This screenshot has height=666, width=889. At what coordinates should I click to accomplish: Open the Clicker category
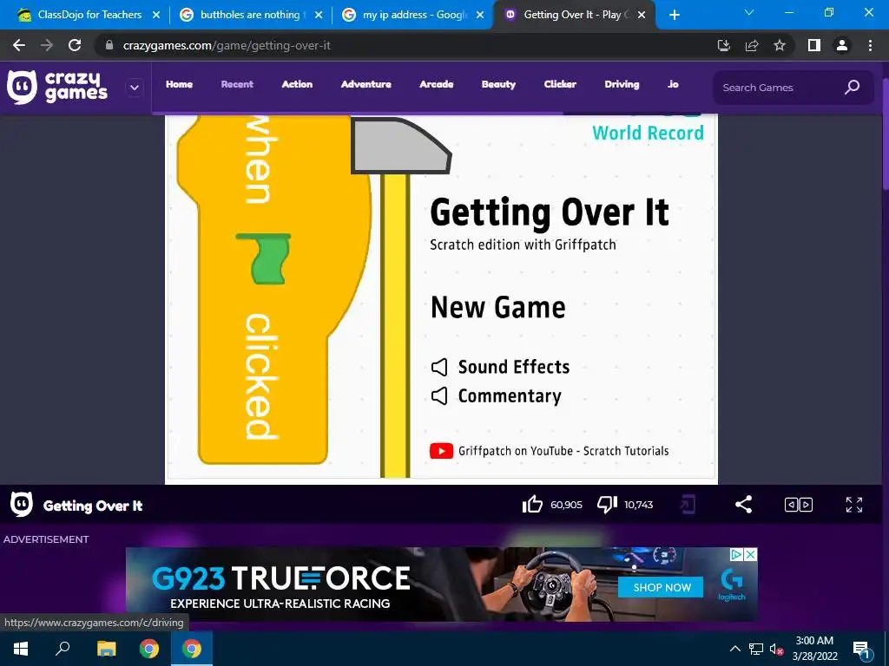[560, 84]
